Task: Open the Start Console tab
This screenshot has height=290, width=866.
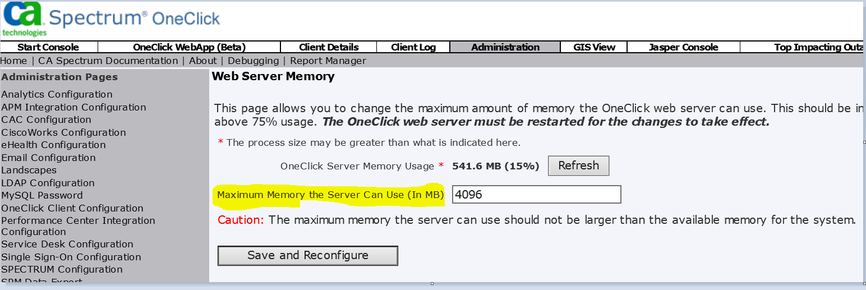Action: (48, 47)
